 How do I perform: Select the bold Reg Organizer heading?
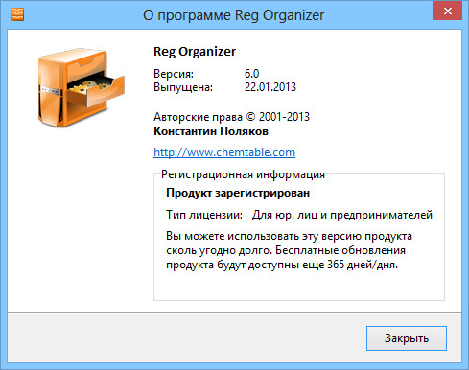tap(195, 52)
